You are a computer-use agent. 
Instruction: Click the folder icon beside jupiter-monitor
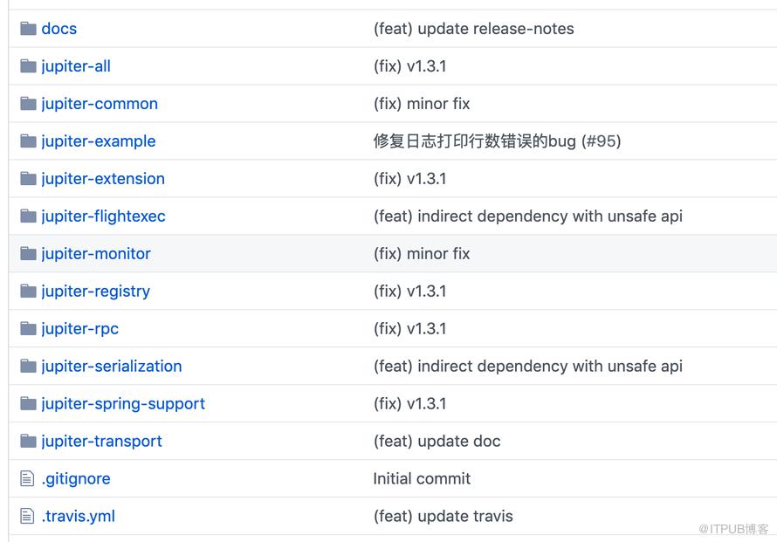click(28, 254)
